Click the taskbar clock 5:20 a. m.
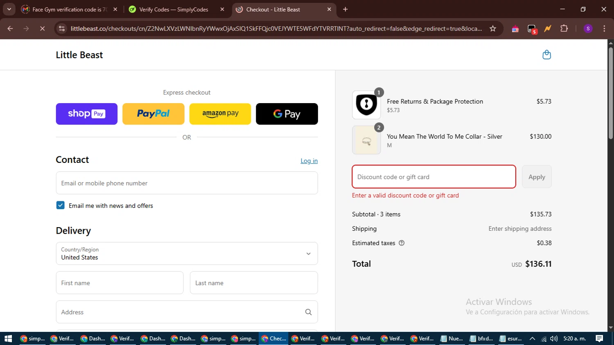The width and height of the screenshot is (614, 345). [575, 338]
